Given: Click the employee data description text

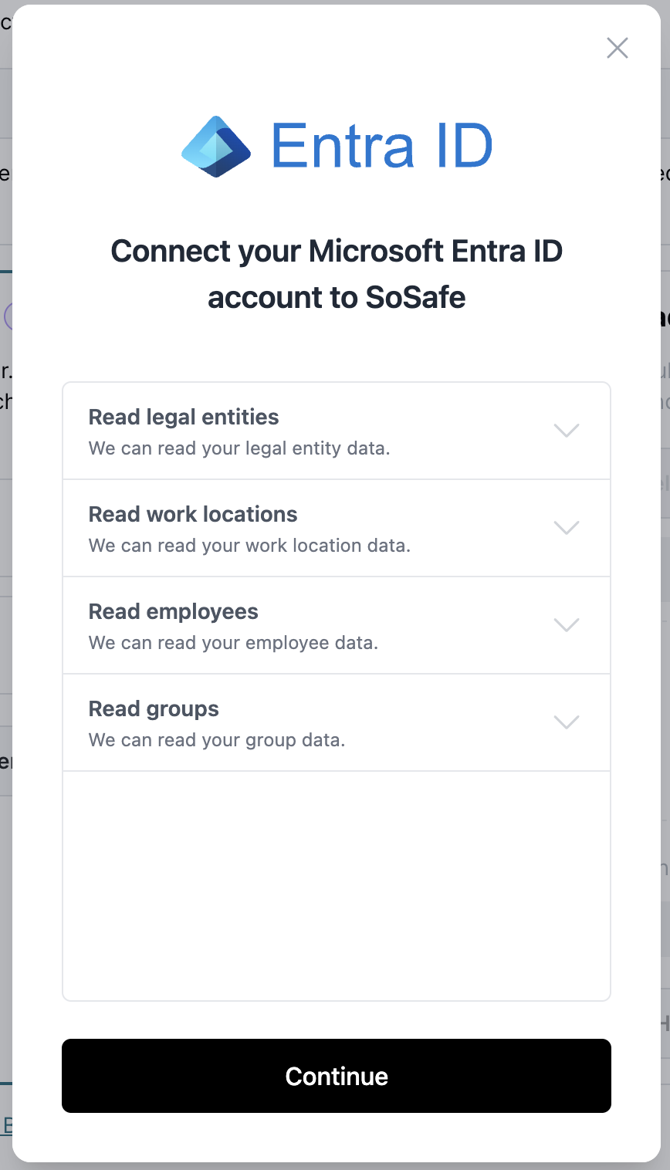Looking at the screenshot, I should pos(233,643).
